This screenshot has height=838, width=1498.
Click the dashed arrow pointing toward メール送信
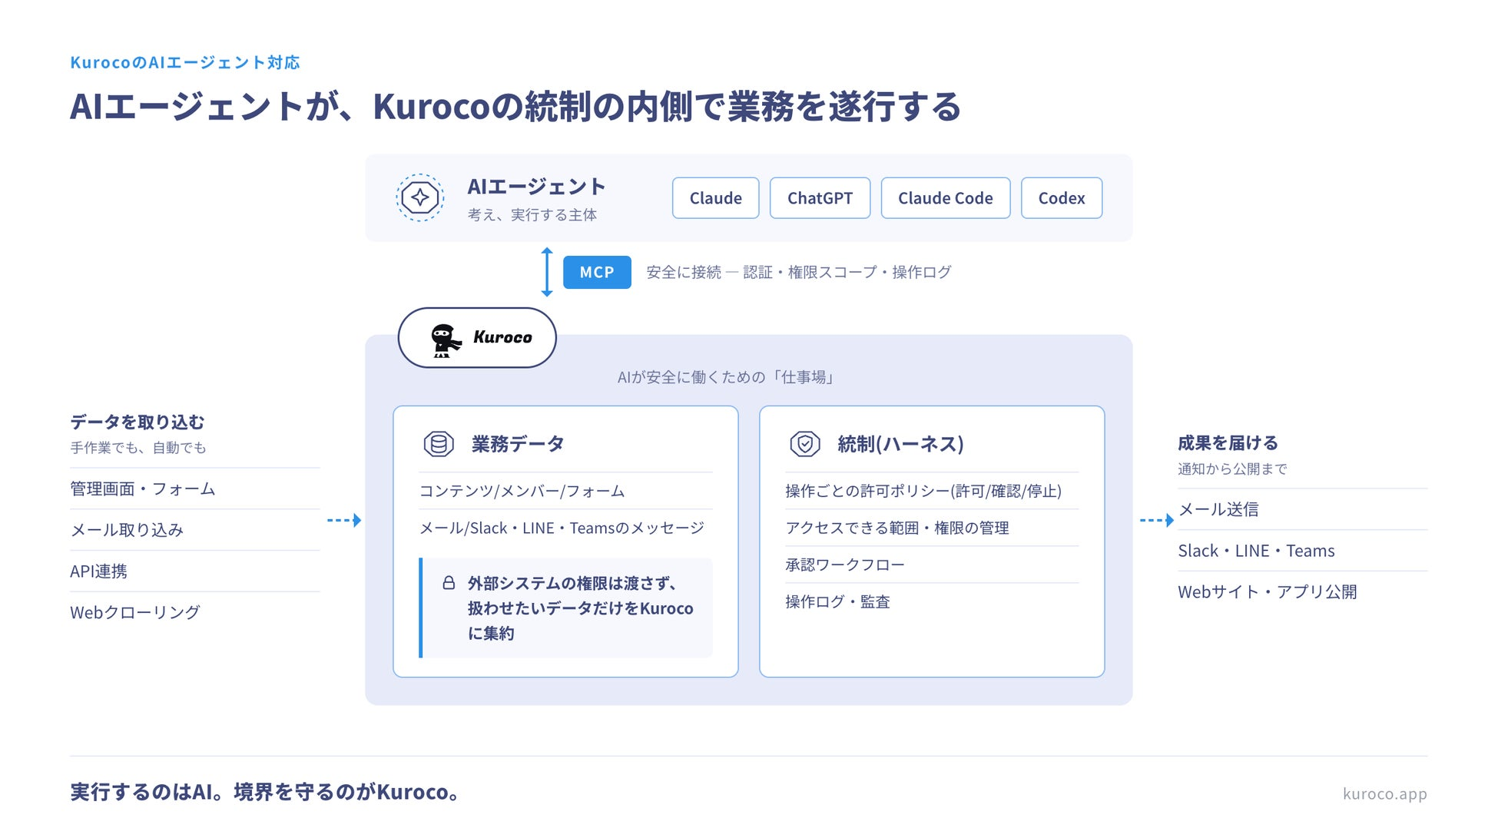coord(1157,520)
